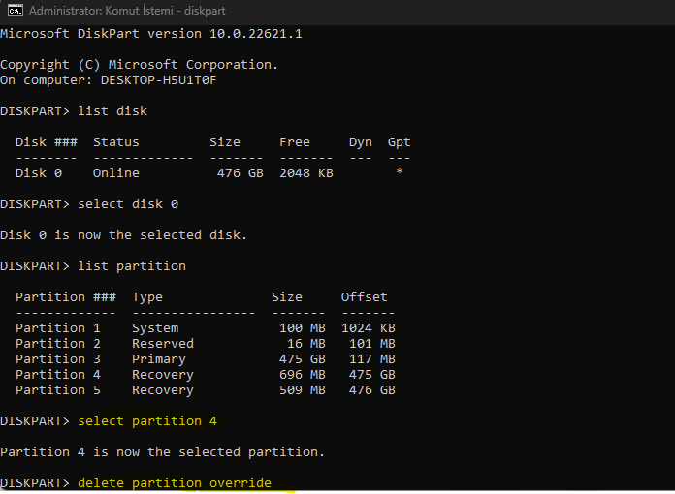Screen dimensions: 675x494
Task: Click the 'Microsoft DiskPart version 10.0.22621.1' line
Action: (151, 33)
